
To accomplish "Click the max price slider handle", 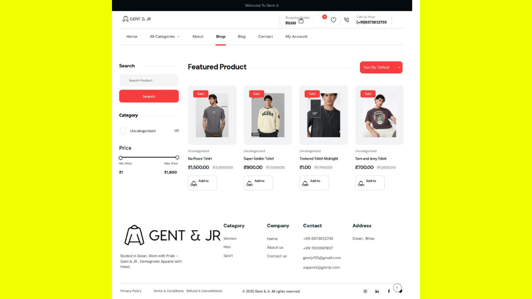I will coord(177,157).
